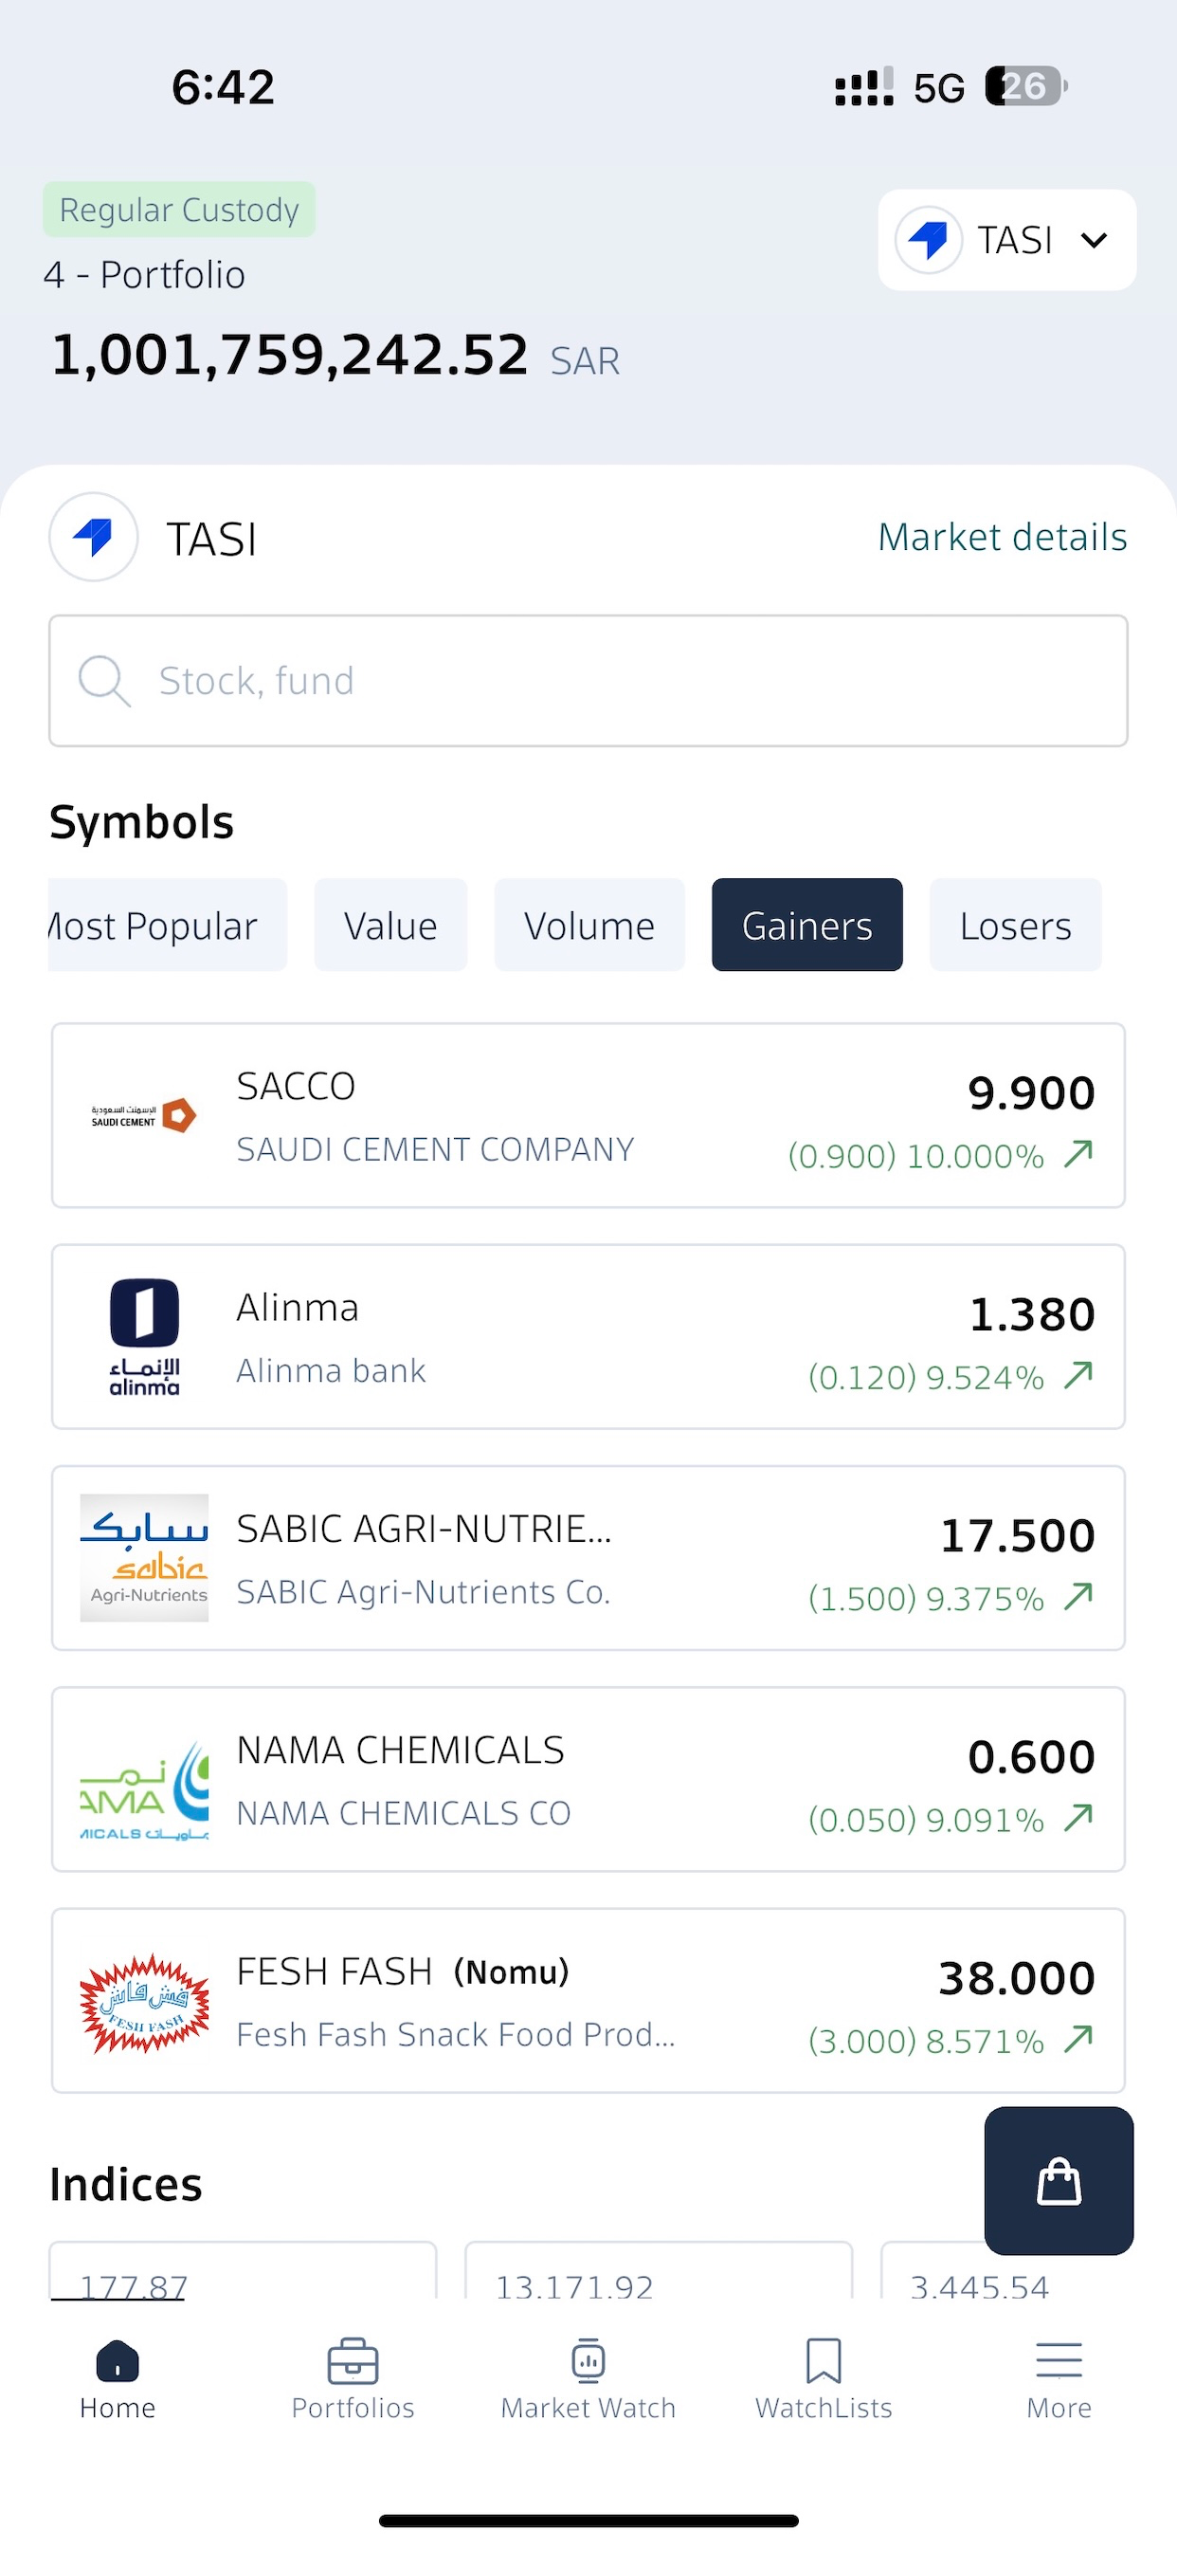The image size is (1177, 2549).
Task: Select the Most Popular tab
Action: point(167,926)
